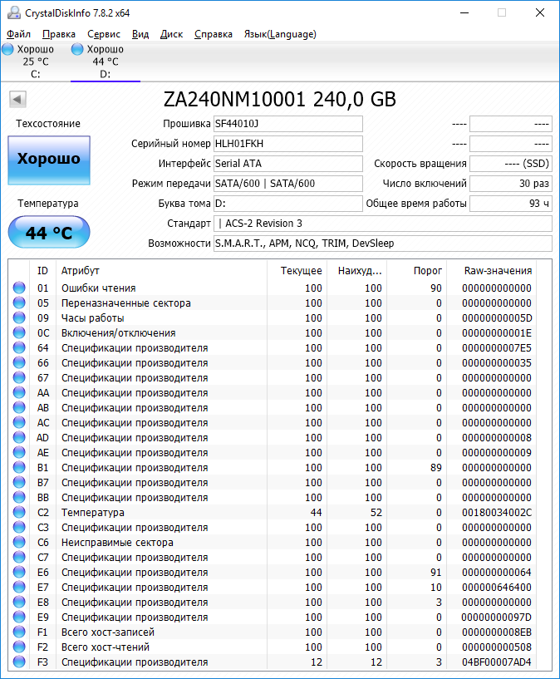Click status circle for attribute 05
560x679 pixels.
[x=19, y=303]
